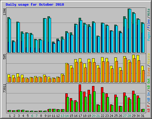Viewport: 152px width, 119px height.
Task: Select green weekend day 13 label
Action: pos(62,116)
